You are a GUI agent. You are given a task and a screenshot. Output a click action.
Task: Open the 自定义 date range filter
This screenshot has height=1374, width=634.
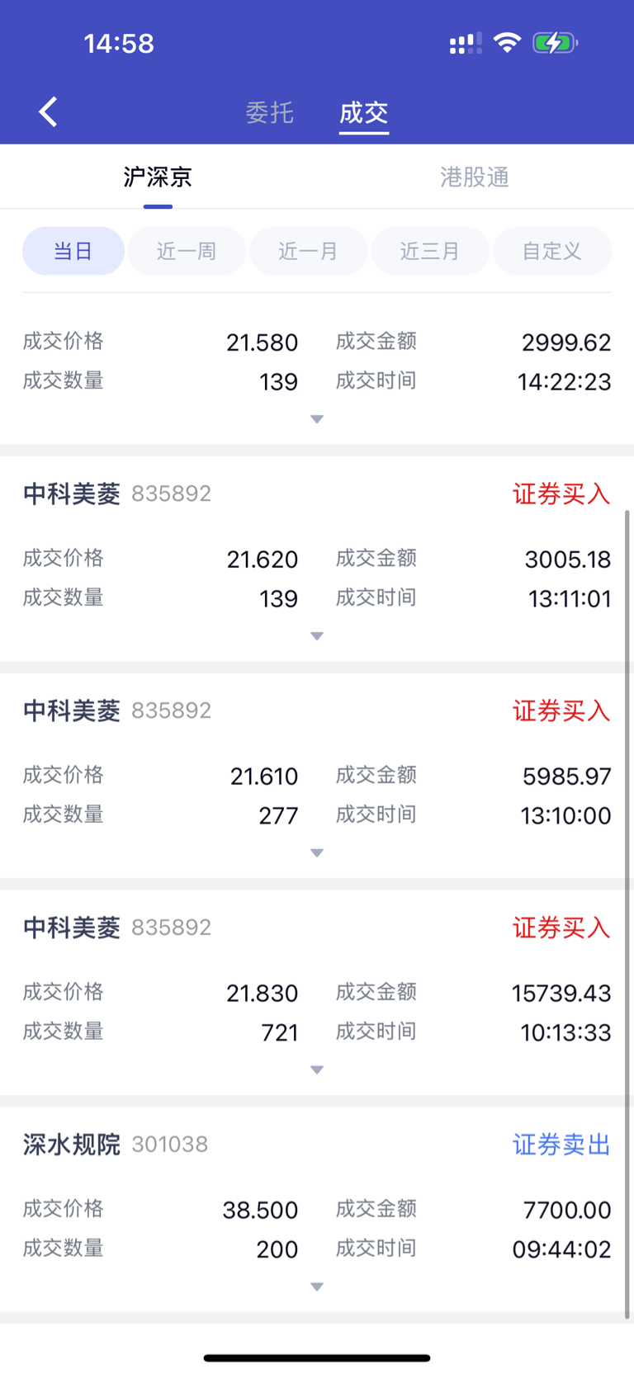[552, 251]
